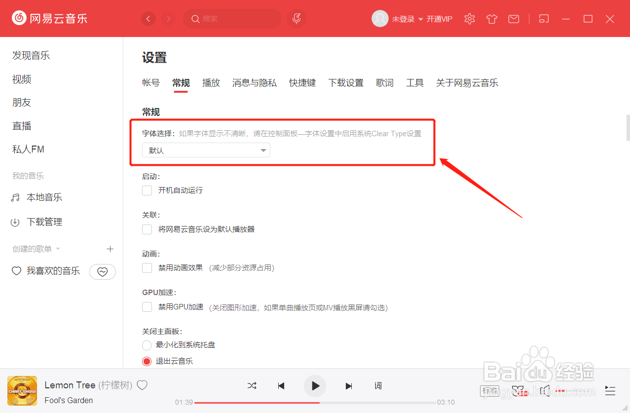Screen dimensions: 630x413
Task: Open 直播 in sidebar
Action: pos(22,126)
